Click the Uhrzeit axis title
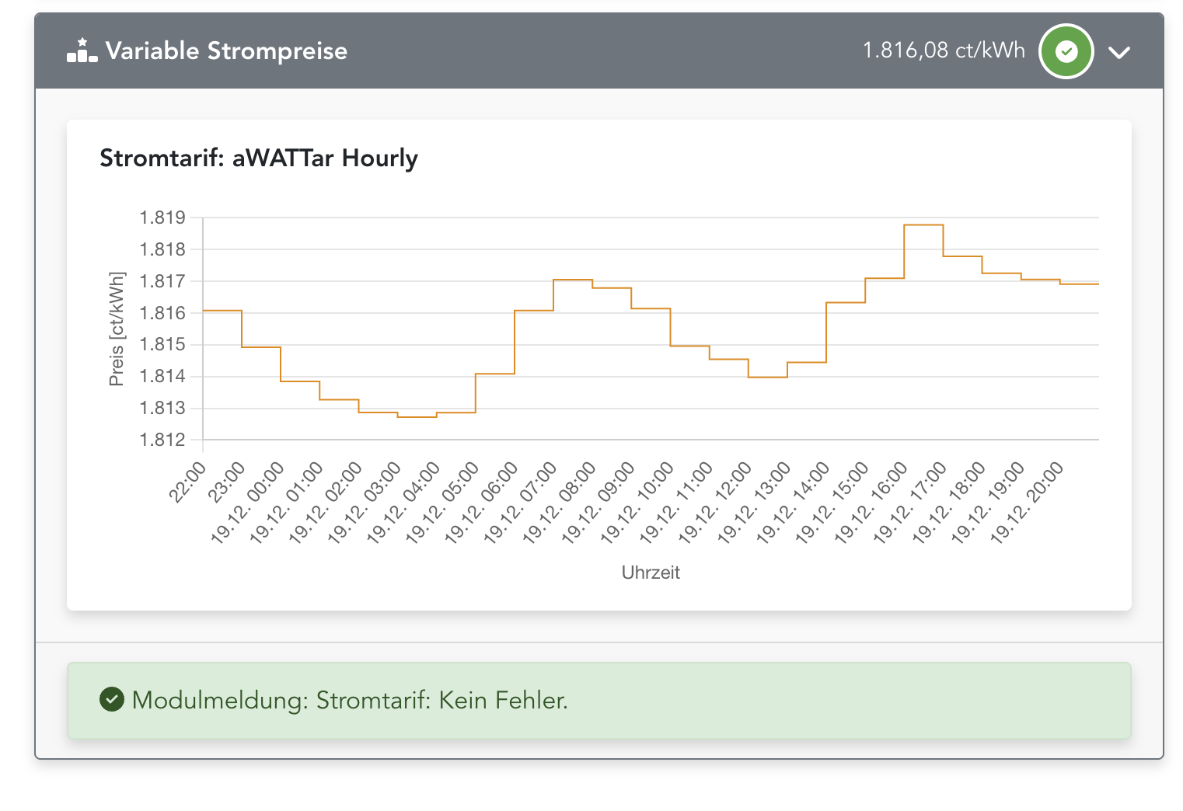 (651, 573)
